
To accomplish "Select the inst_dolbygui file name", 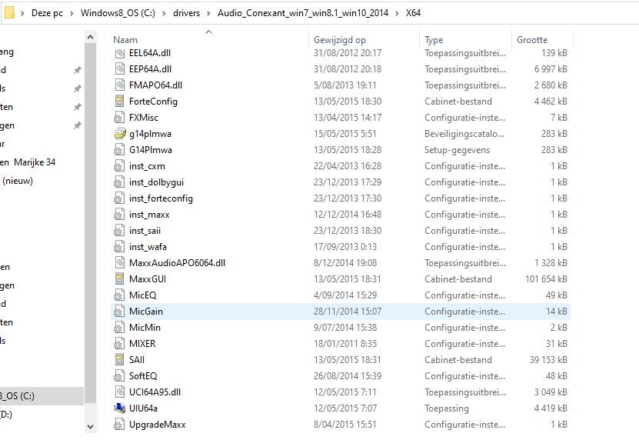I will coord(157,182).
